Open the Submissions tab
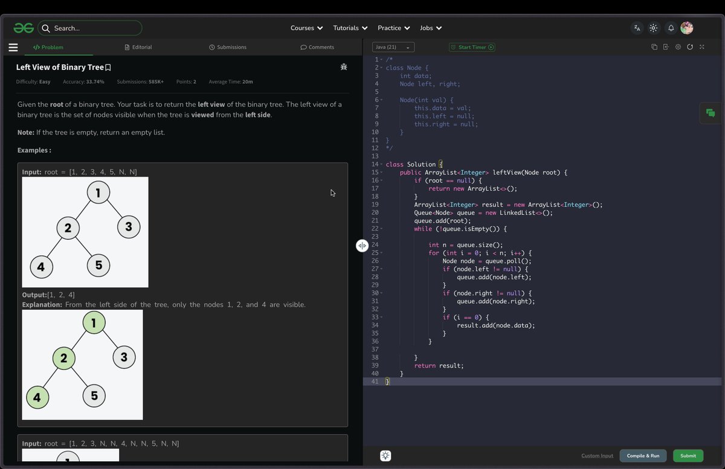Viewport: 725px width, 469px height. (x=227, y=46)
